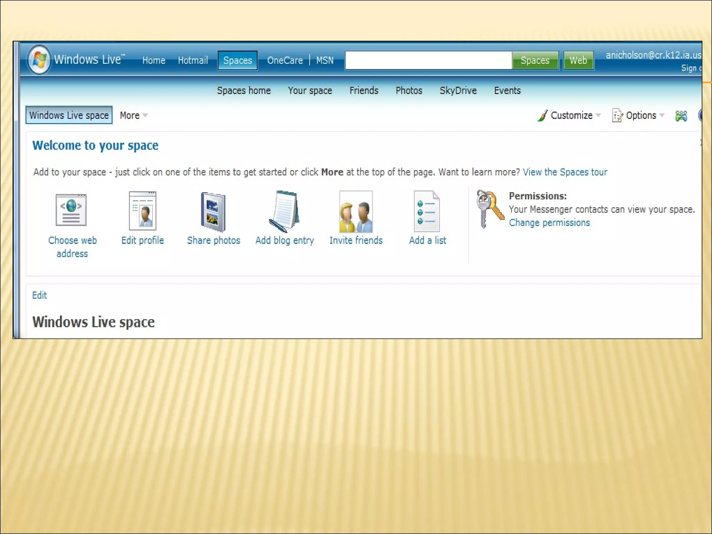The height and width of the screenshot is (534, 712).
Task: Expand the More dropdown menu
Action: click(x=133, y=115)
